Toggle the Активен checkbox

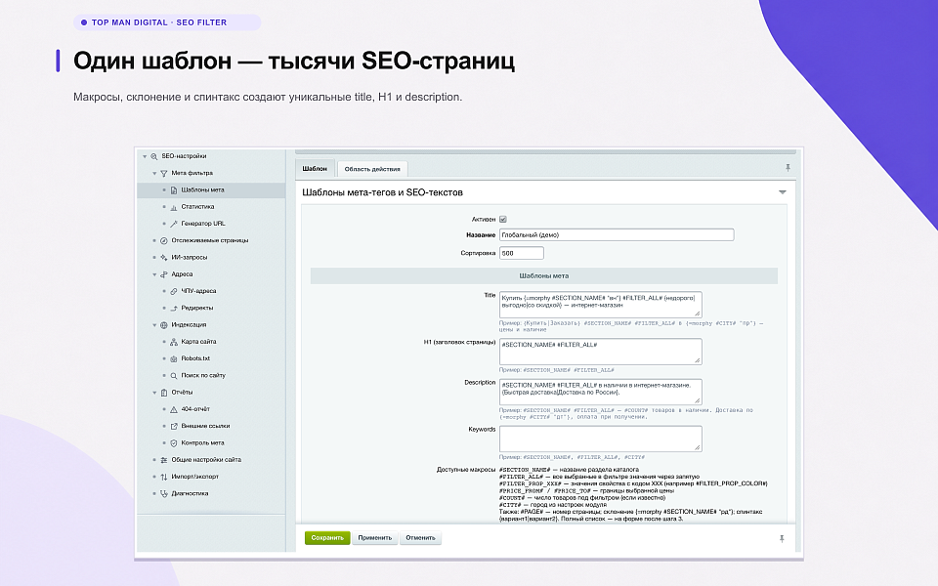pos(503,220)
